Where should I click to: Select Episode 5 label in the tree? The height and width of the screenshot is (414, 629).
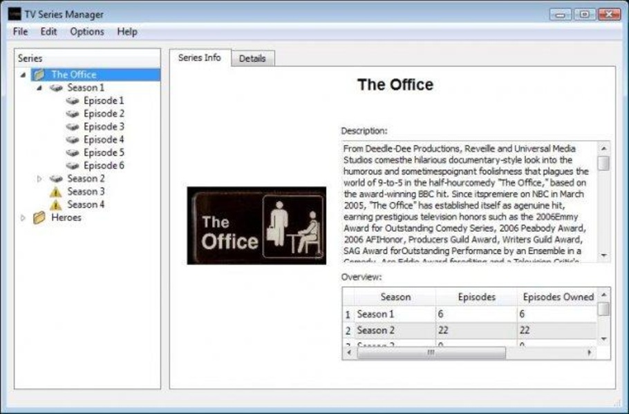point(104,152)
